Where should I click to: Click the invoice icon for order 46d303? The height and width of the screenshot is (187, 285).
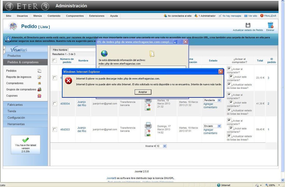(148, 133)
